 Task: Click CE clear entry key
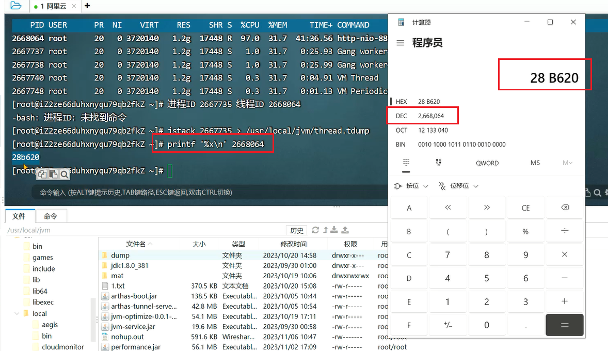[x=525, y=208]
